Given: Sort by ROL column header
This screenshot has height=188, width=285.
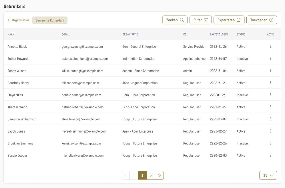Looking at the screenshot, I should pyautogui.click(x=186, y=34).
